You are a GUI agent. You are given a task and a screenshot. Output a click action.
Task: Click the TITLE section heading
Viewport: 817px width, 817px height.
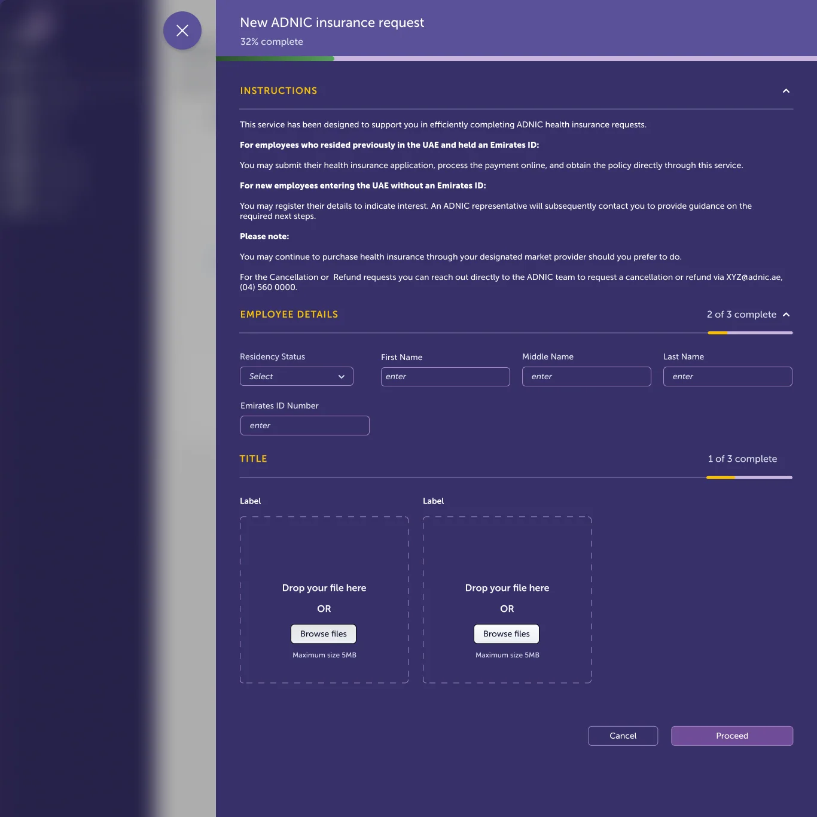254,459
